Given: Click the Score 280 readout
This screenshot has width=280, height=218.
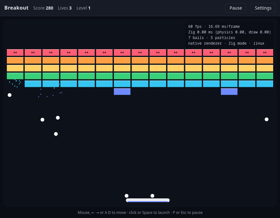Looking at the screenshot, I should (x=43, y=8).
